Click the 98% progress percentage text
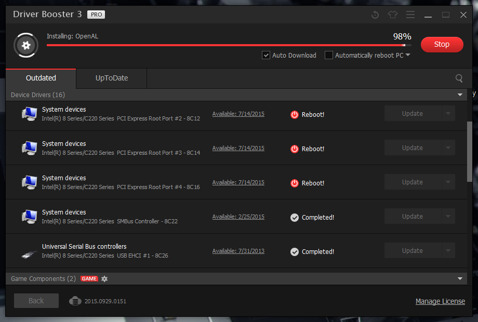 point(402,36)
